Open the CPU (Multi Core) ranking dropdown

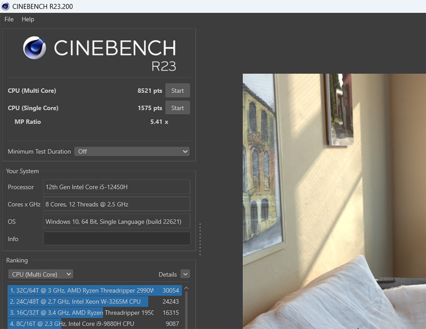[40, 274]
